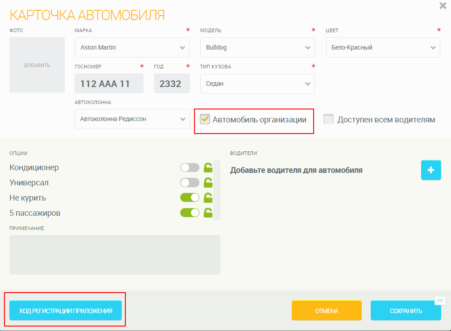Click the Примечание text area
The height and width of the screenshot is (331, 451).
click(115, 255)
